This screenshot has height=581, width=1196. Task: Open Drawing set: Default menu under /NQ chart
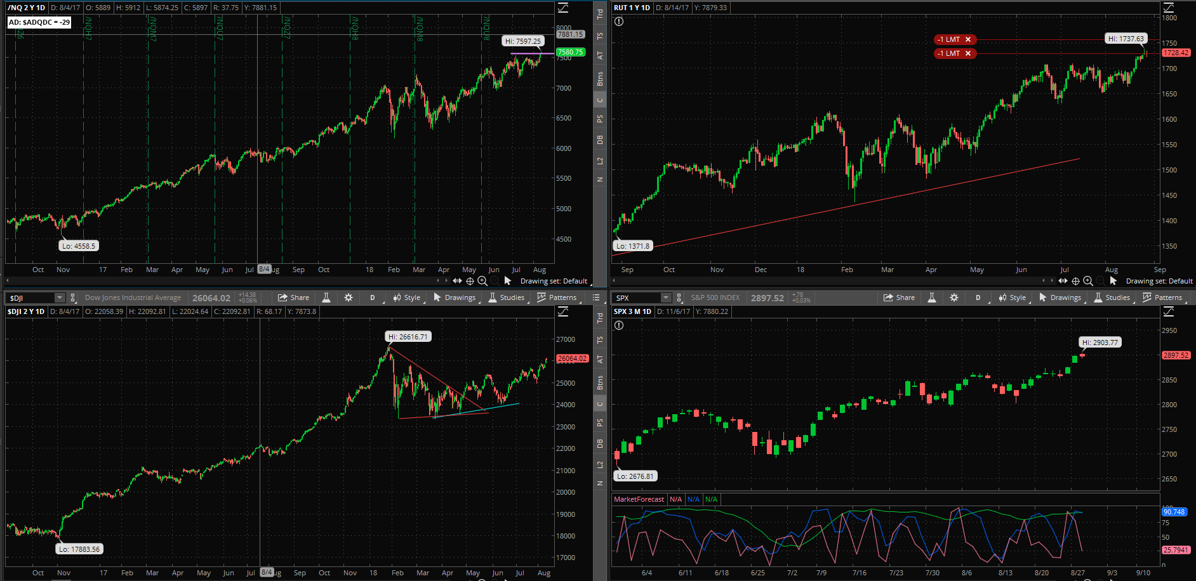pyautogui.click(x=554, y=281)
